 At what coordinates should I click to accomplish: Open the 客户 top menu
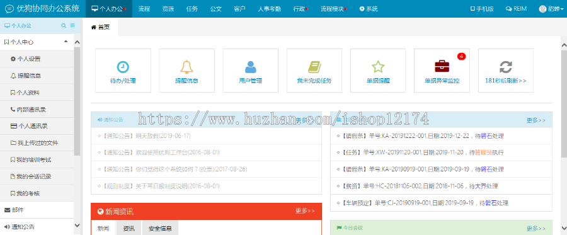click(x=240, y=9)
